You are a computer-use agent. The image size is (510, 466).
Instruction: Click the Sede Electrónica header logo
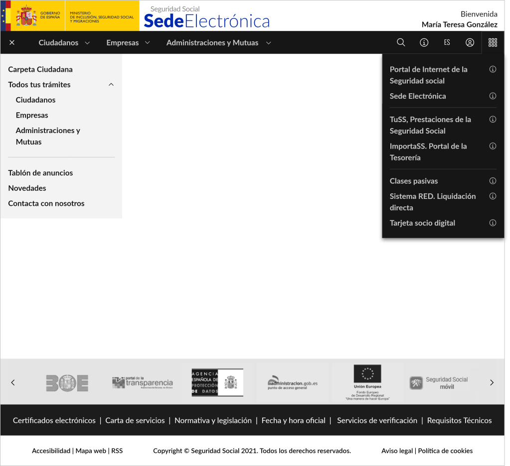tap(207, 17)
